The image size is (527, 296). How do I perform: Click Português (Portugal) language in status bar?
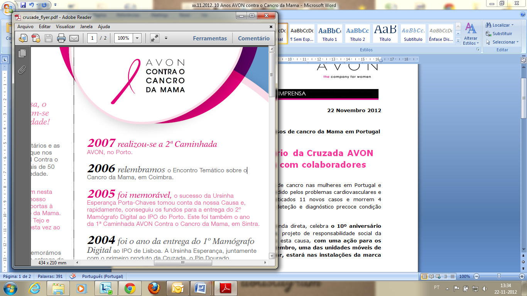(103, 276)
